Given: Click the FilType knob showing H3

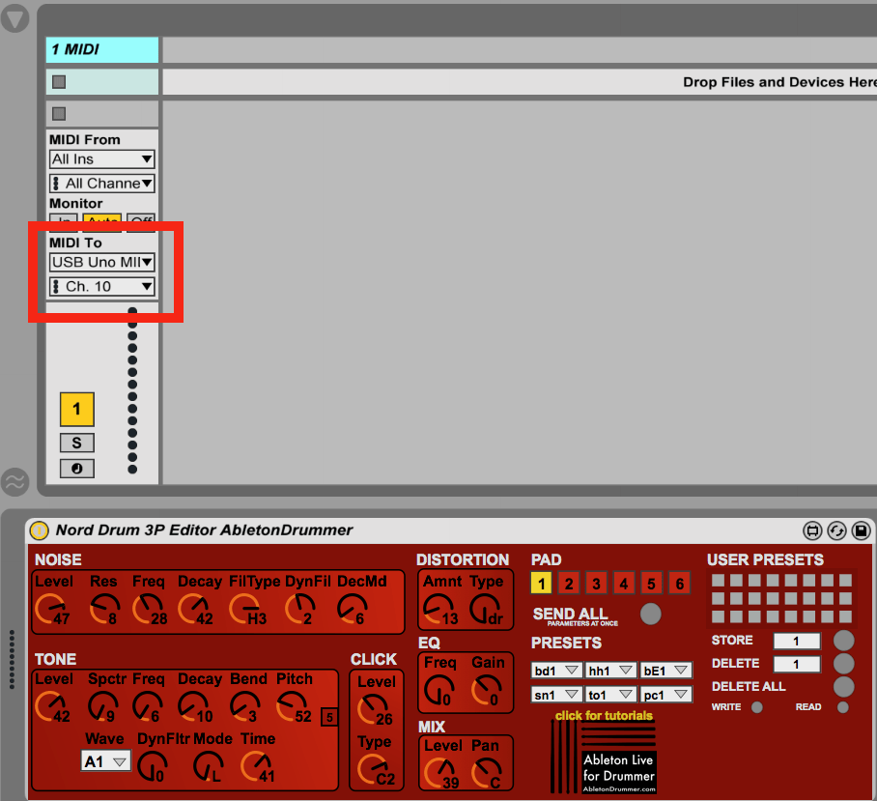Looking at the screenshot, I should [x=244, y=609].
